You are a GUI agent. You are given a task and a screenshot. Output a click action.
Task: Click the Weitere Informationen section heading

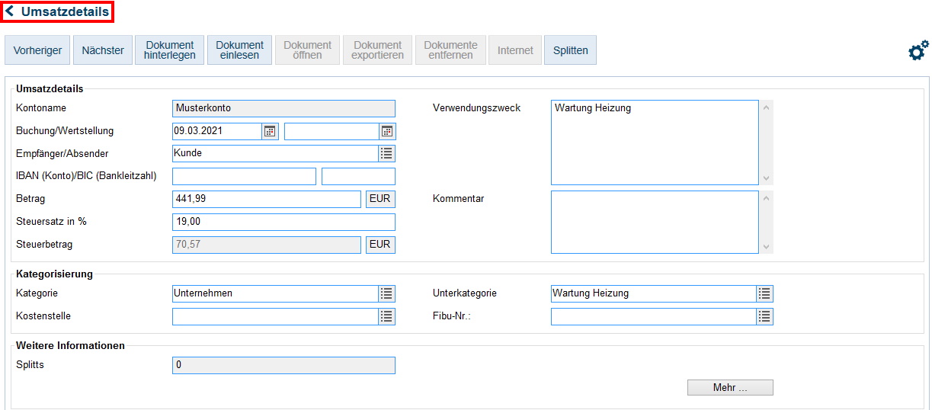(70, 346)
